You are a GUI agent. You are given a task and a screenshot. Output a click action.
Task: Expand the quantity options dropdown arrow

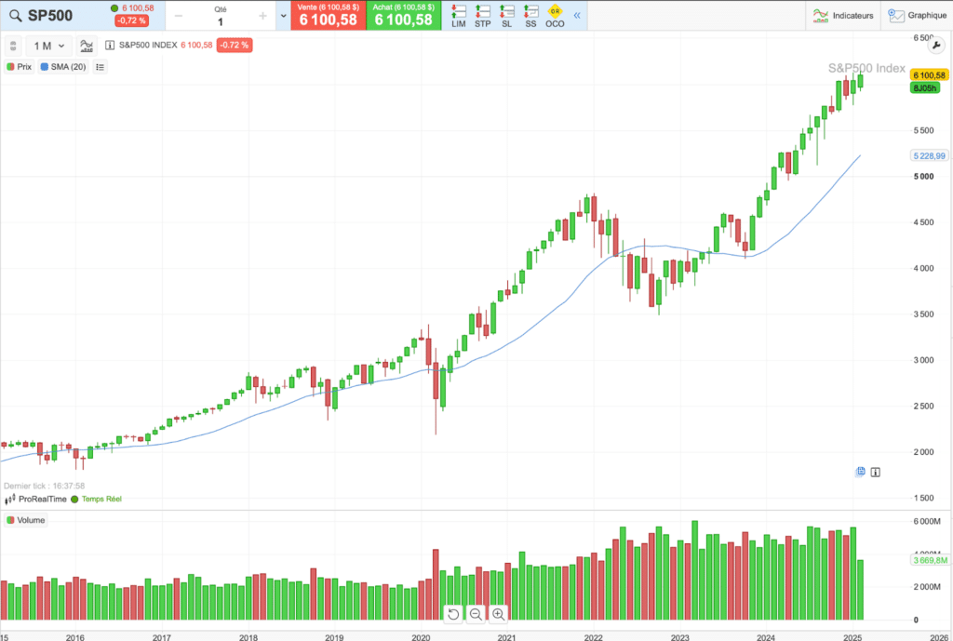coord(283,16)
